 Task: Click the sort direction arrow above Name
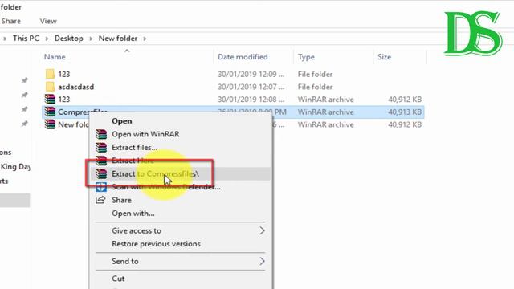pos(127,51)
